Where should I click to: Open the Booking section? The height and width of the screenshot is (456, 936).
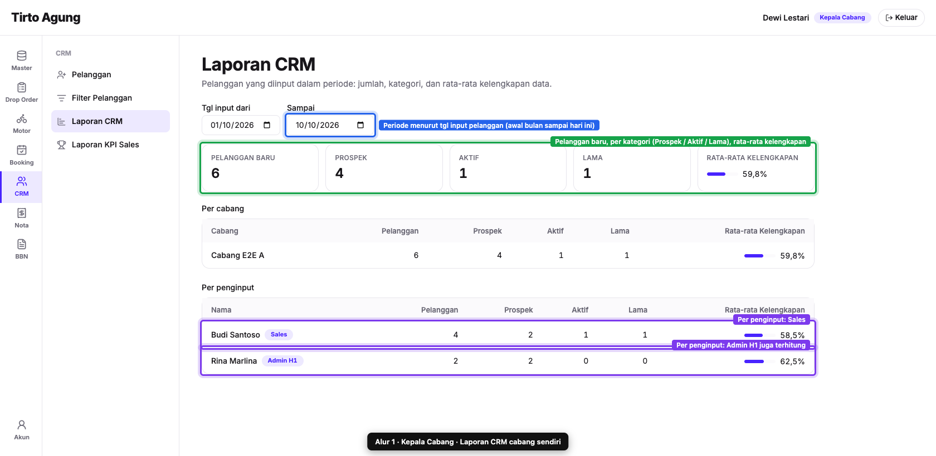[21, 155]
